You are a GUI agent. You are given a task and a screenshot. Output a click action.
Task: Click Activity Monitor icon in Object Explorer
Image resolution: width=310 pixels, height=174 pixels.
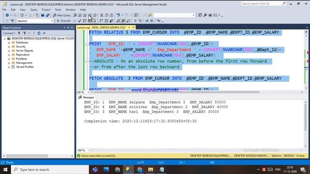(44, 33)
